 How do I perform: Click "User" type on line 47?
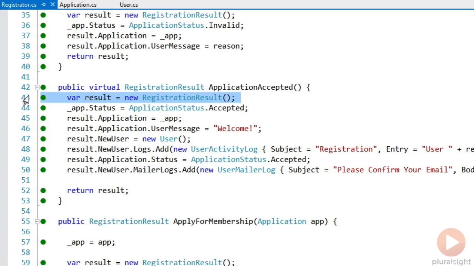(x=168, y=139)
